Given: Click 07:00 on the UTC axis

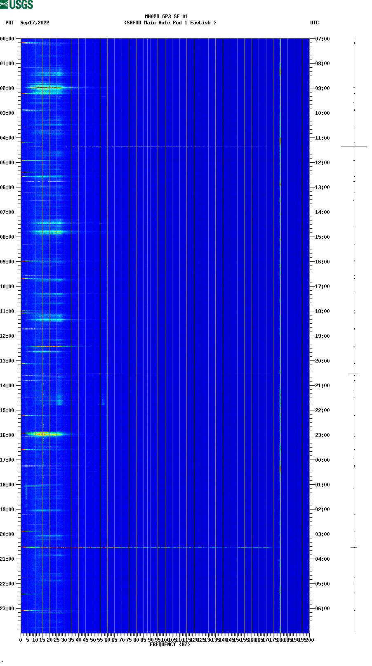Looking at the screenshot, I should (323, 39).
